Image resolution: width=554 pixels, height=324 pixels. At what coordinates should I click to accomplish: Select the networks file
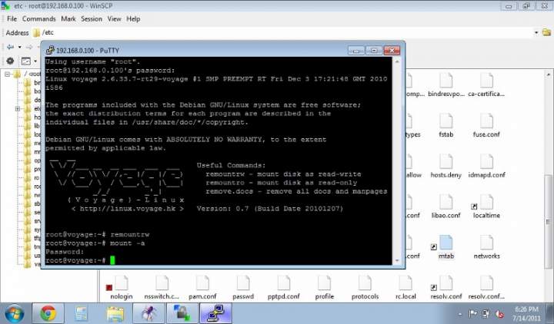point(486,247)
